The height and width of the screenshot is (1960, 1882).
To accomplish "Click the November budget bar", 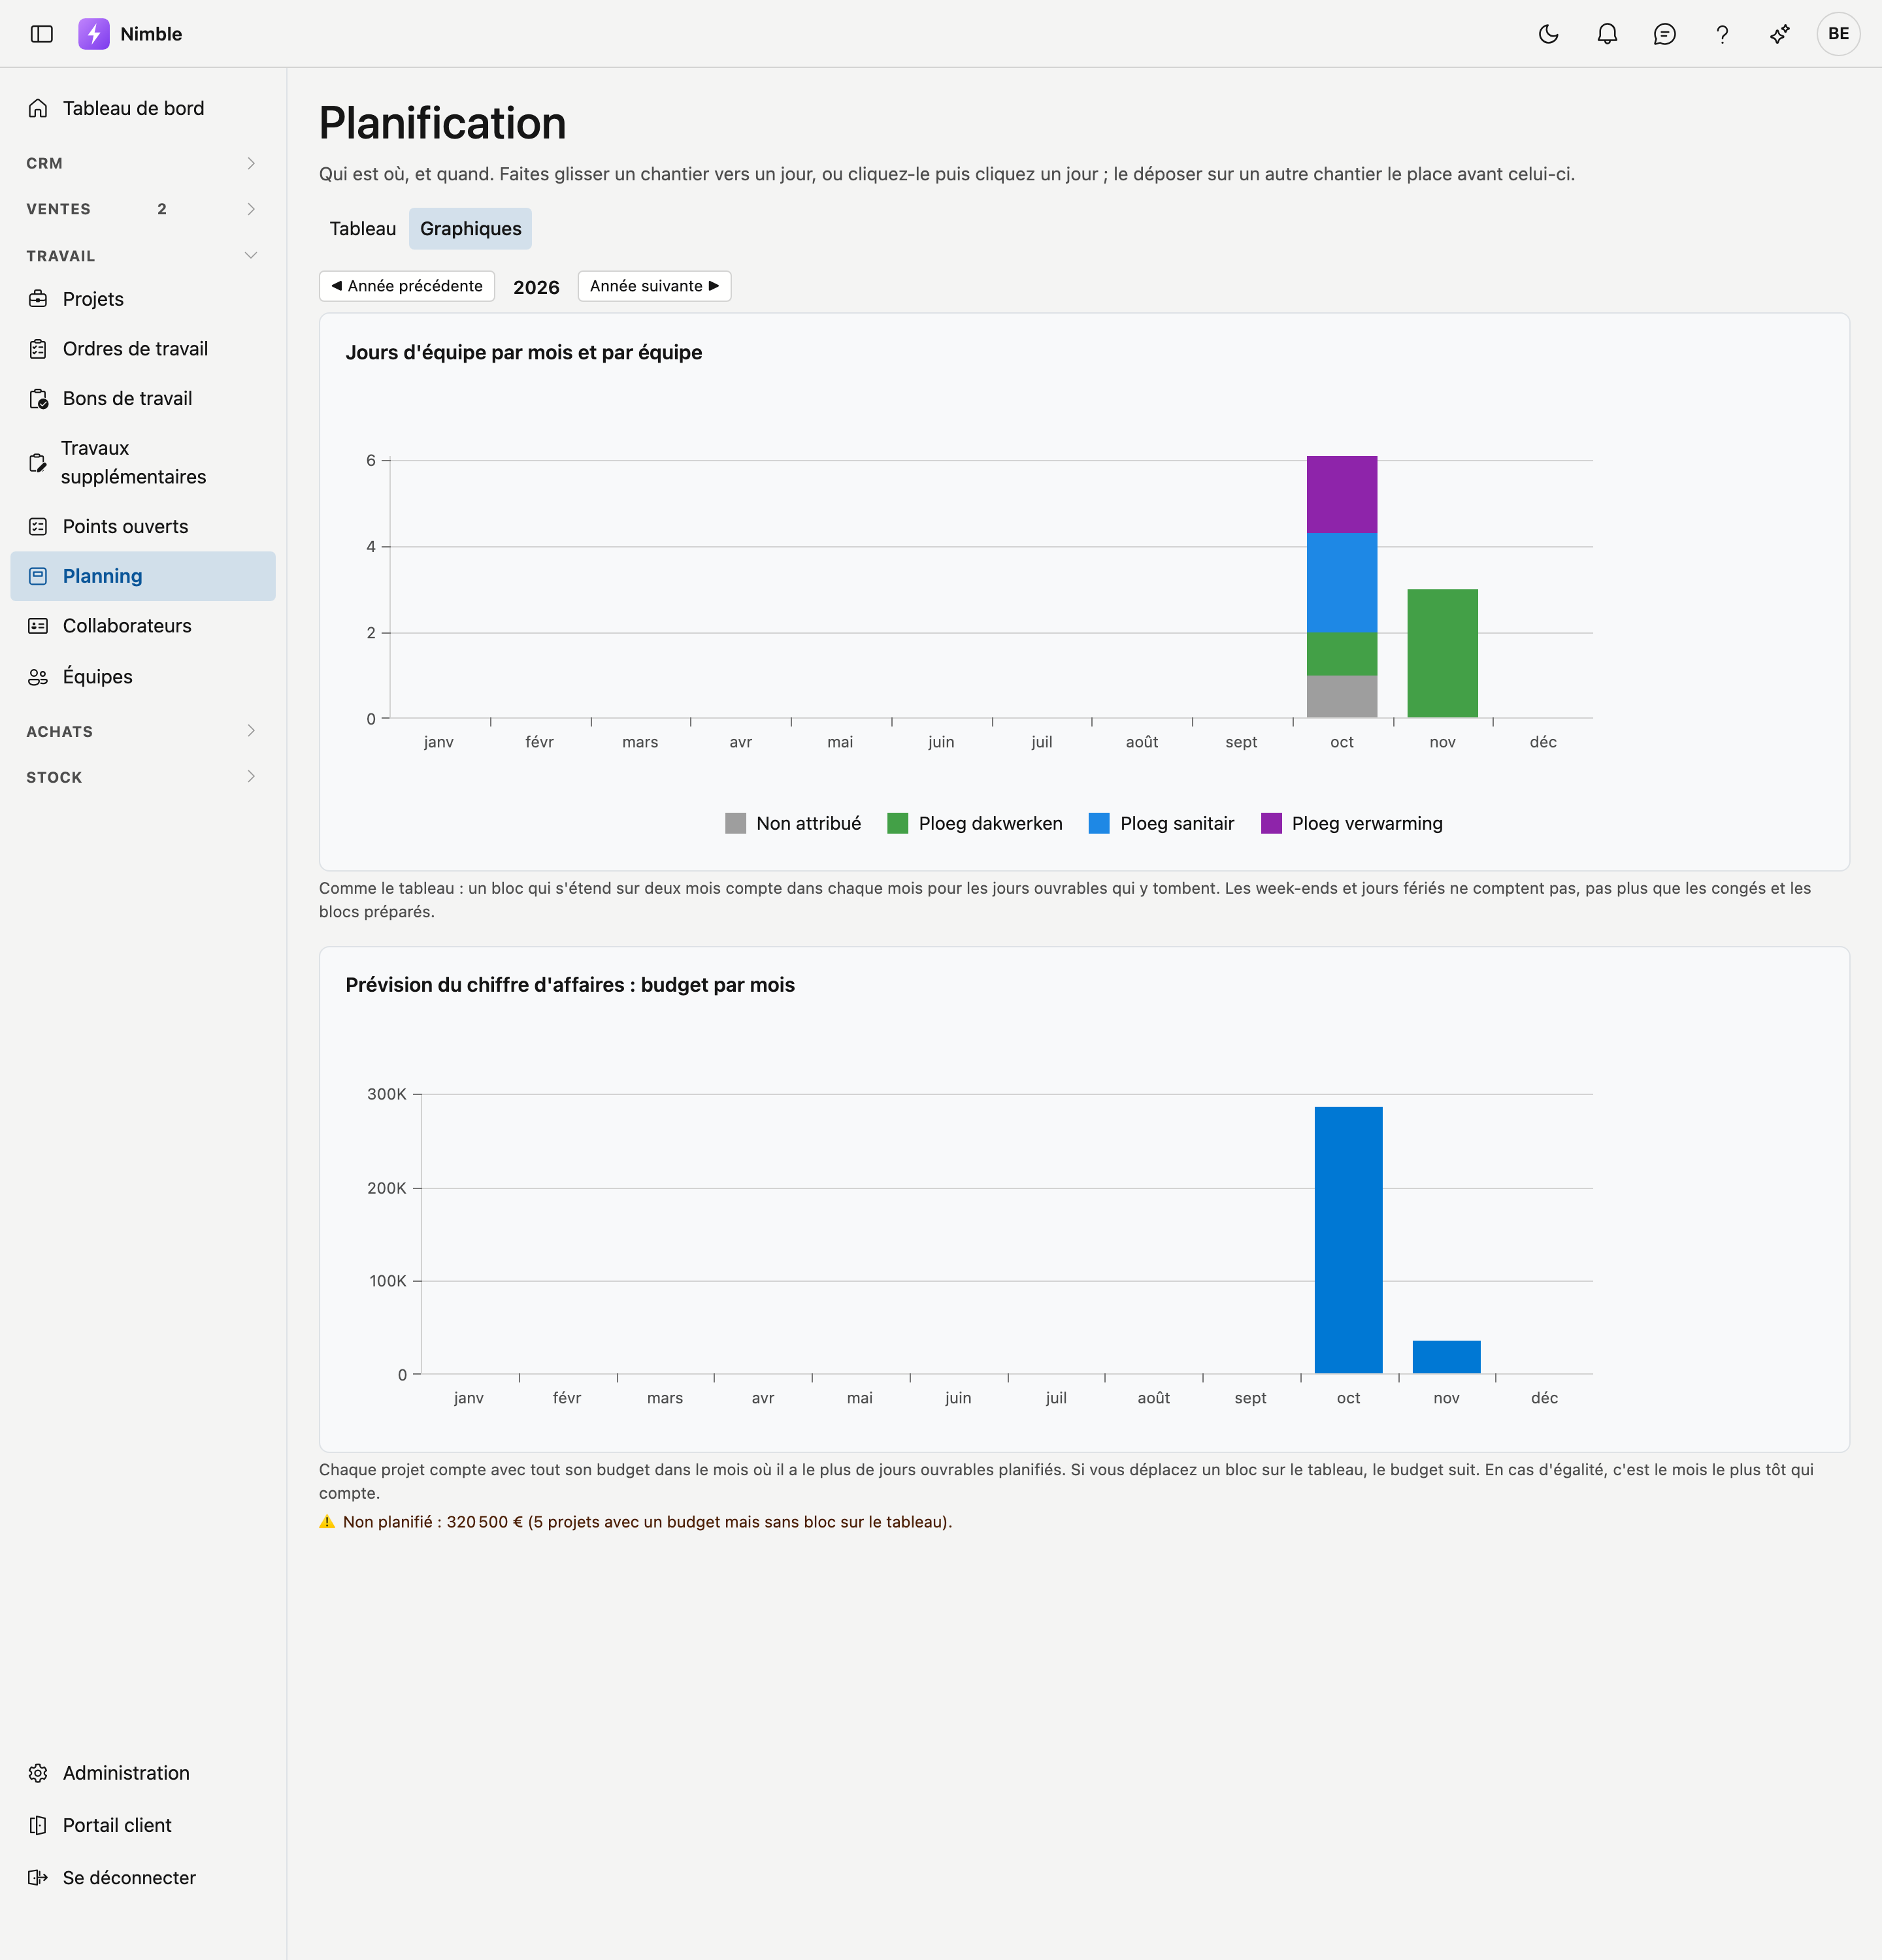I will tap(1446, 1357).
